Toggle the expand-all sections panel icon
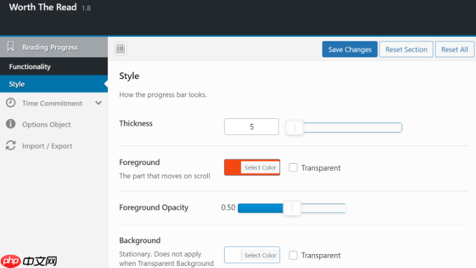This screenshot has height=268, width=476. pos(120,48)
